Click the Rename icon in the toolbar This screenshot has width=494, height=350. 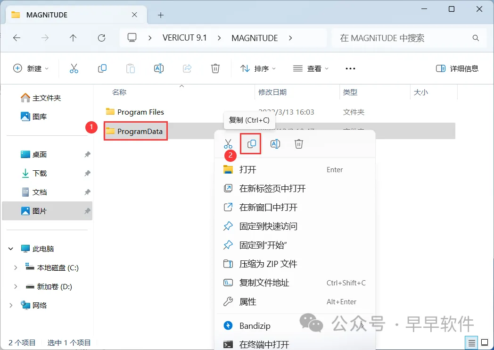(x=159, y=68)
